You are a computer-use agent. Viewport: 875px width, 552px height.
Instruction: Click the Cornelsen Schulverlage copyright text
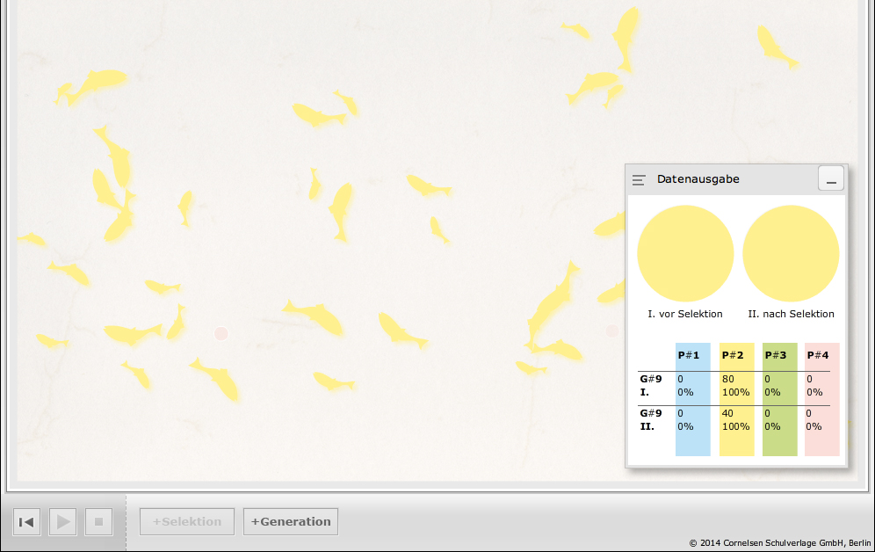pyautogui.click(x=779, y=543)
